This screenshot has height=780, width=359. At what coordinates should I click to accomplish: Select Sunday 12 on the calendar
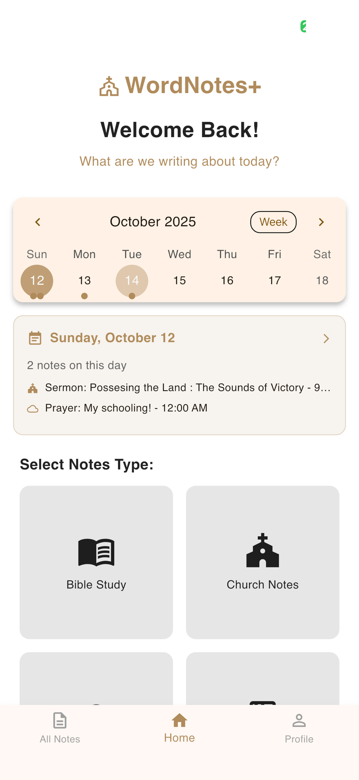[x=37, y=281]
